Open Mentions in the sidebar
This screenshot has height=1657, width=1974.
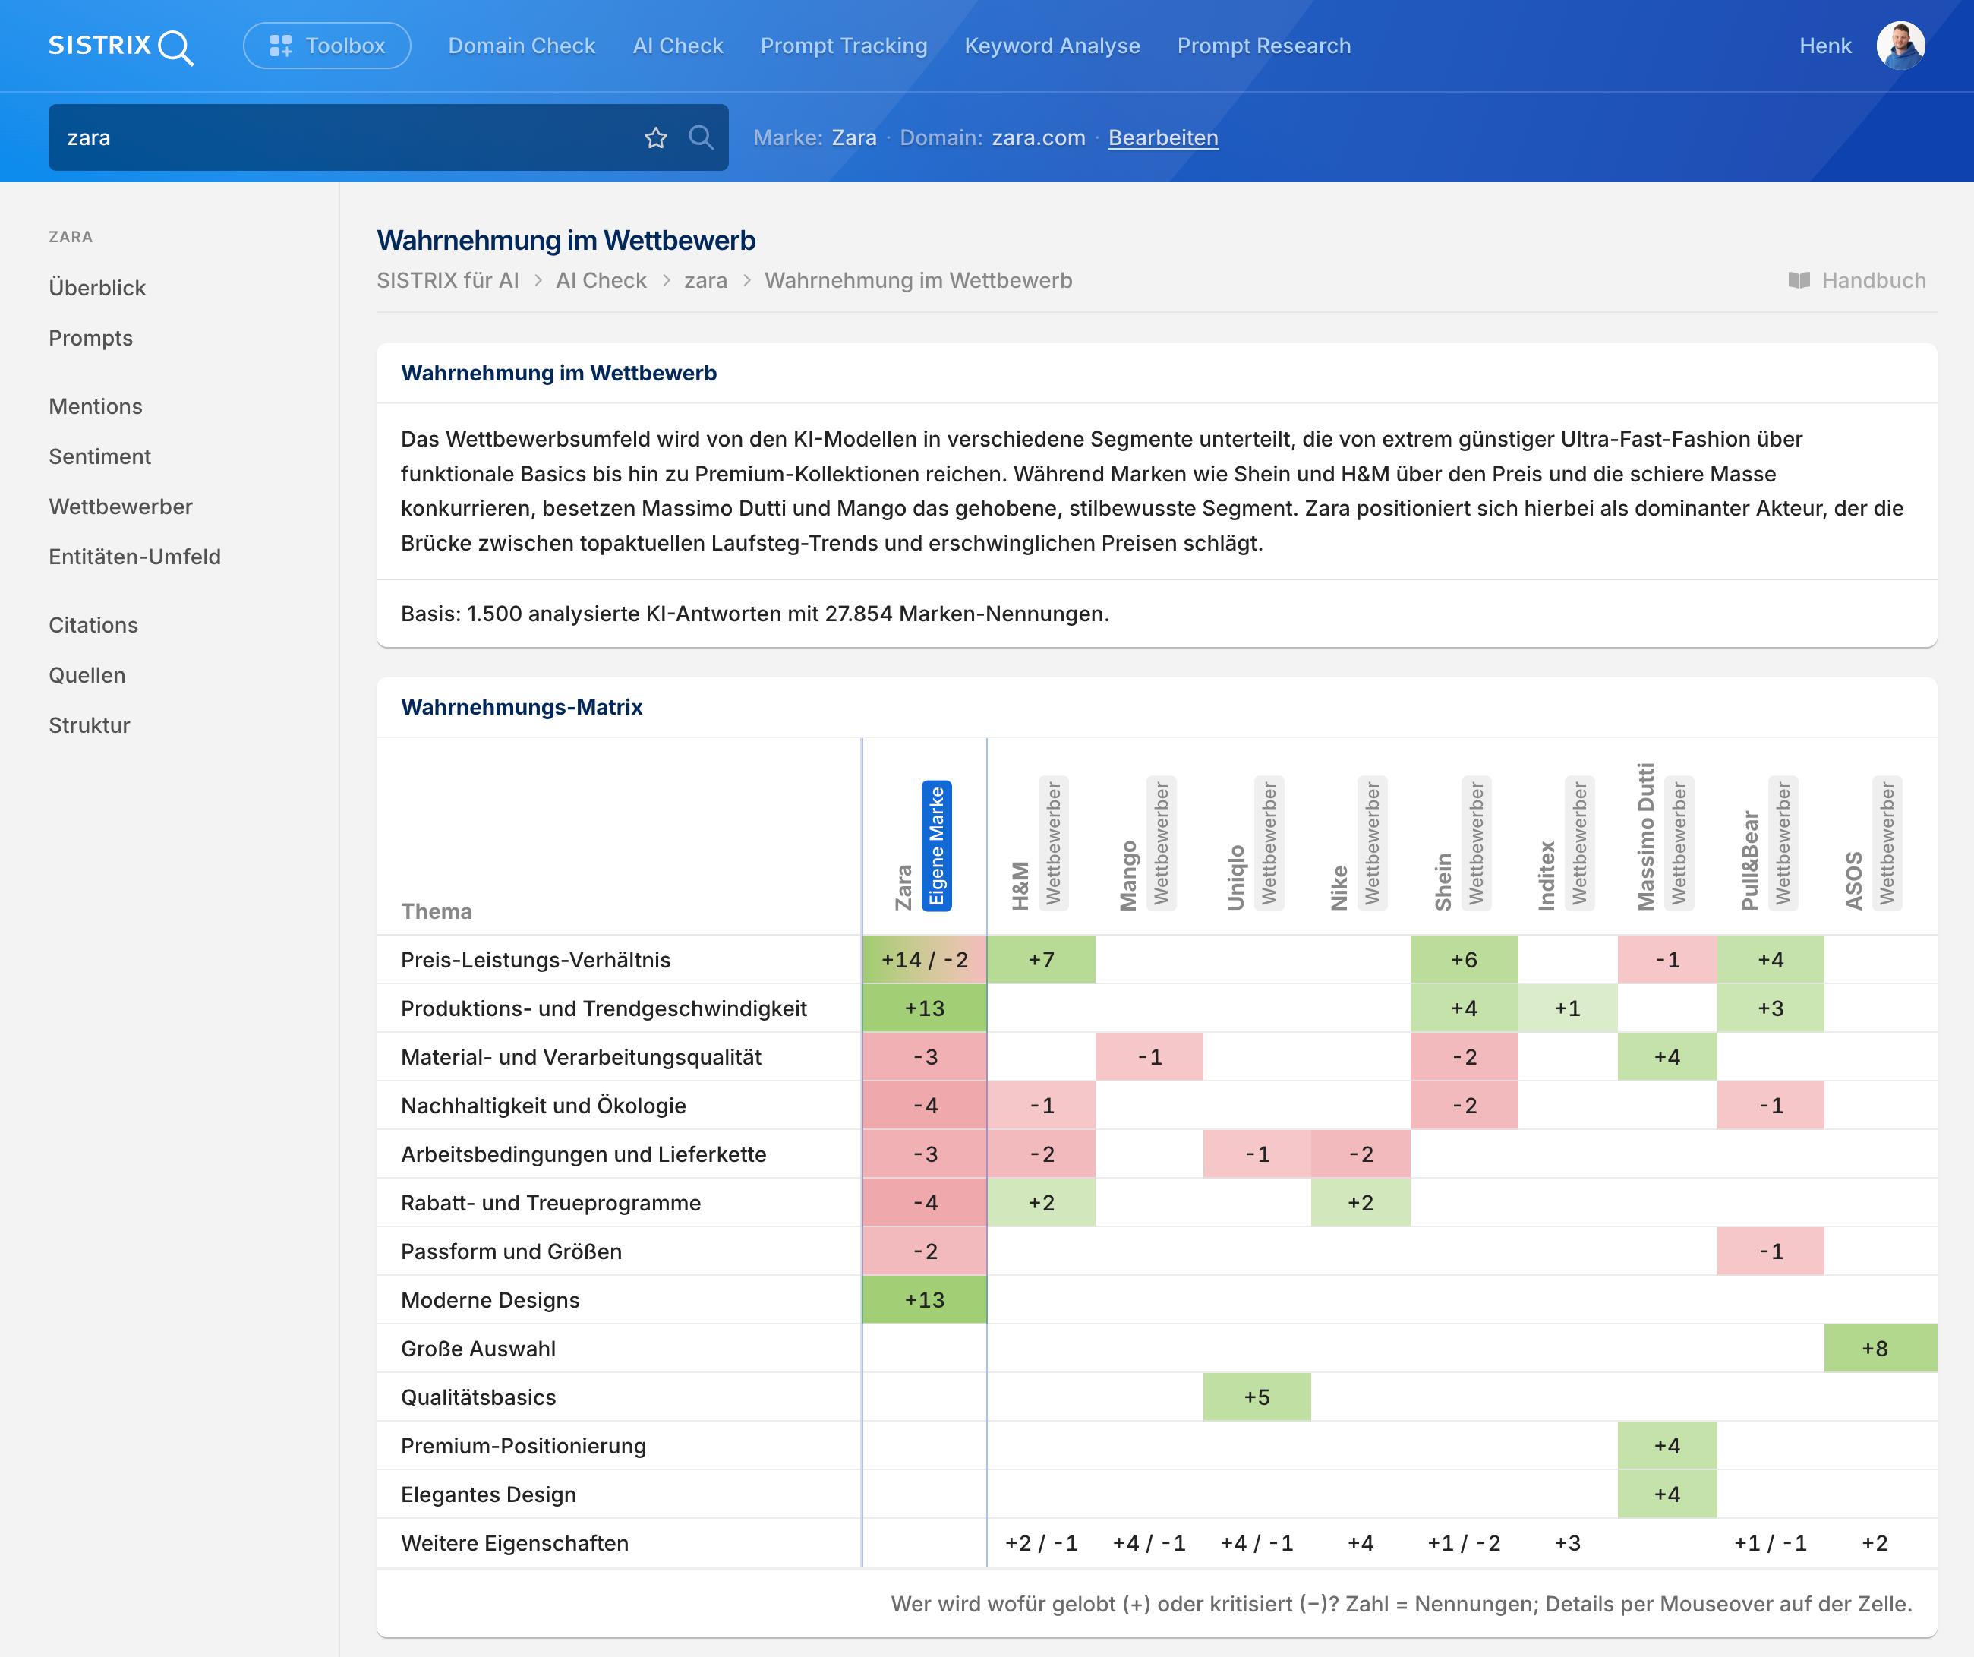pyautogui.click(x=95, y=406)
